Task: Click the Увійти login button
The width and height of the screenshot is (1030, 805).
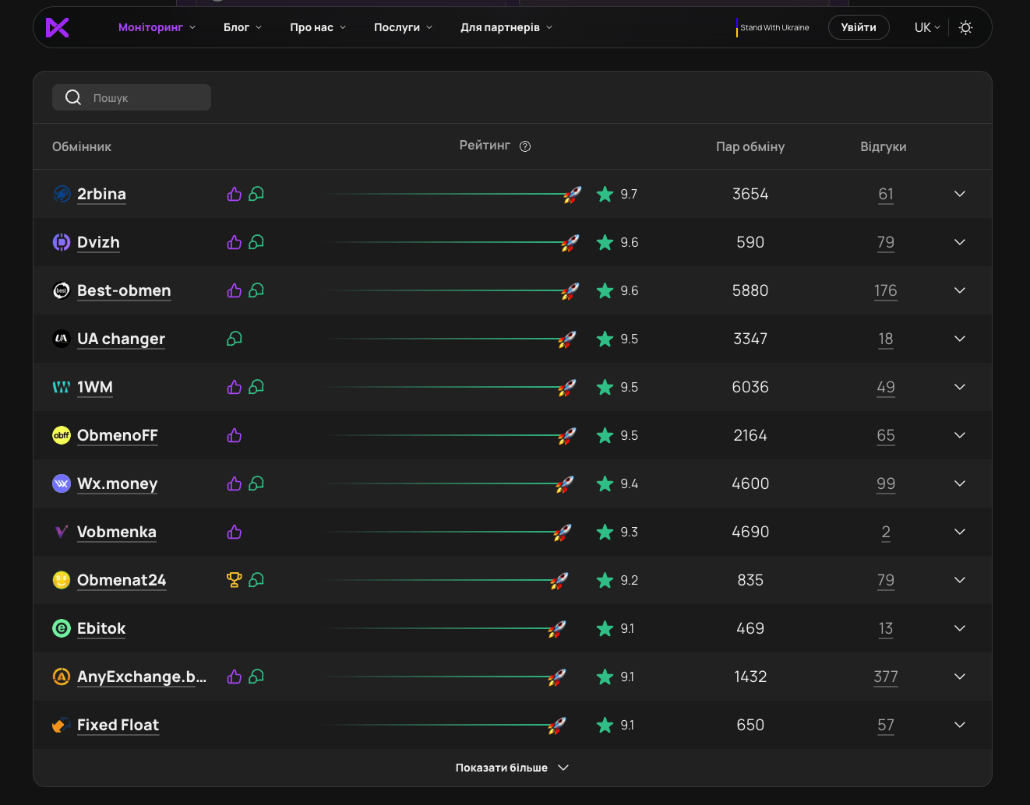Action: point(858,27)
